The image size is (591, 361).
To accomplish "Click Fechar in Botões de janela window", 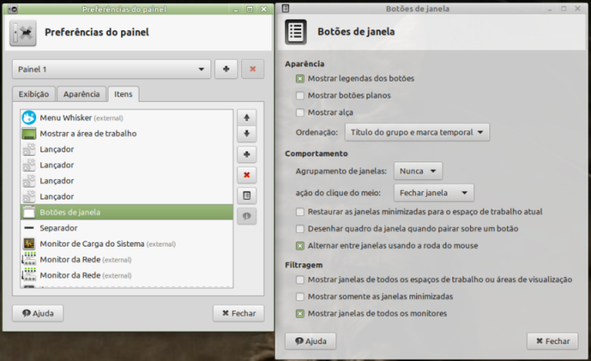I will pyautogui.click(x=552, y=342).
